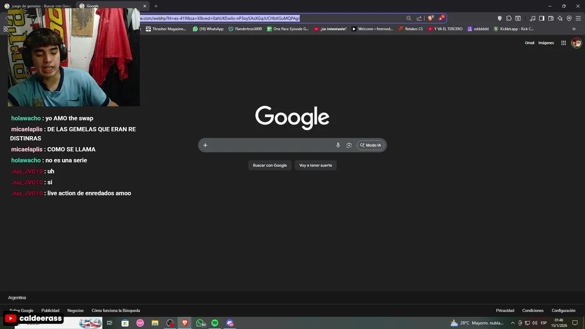Open the osu! taskbar icon
Image resolution: width=585 pixels, height=329 pixels.
click(x=140, y=323)
